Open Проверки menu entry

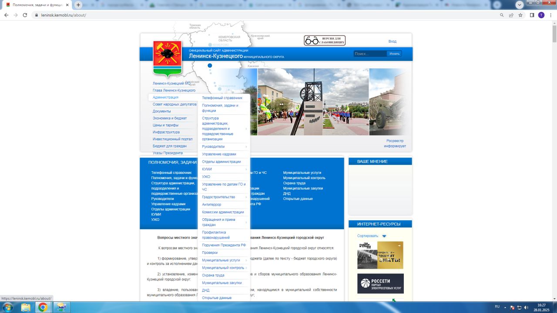[210, 253]
